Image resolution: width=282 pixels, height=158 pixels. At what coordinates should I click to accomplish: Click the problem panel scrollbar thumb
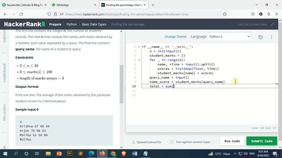click(x=122, y=84)
